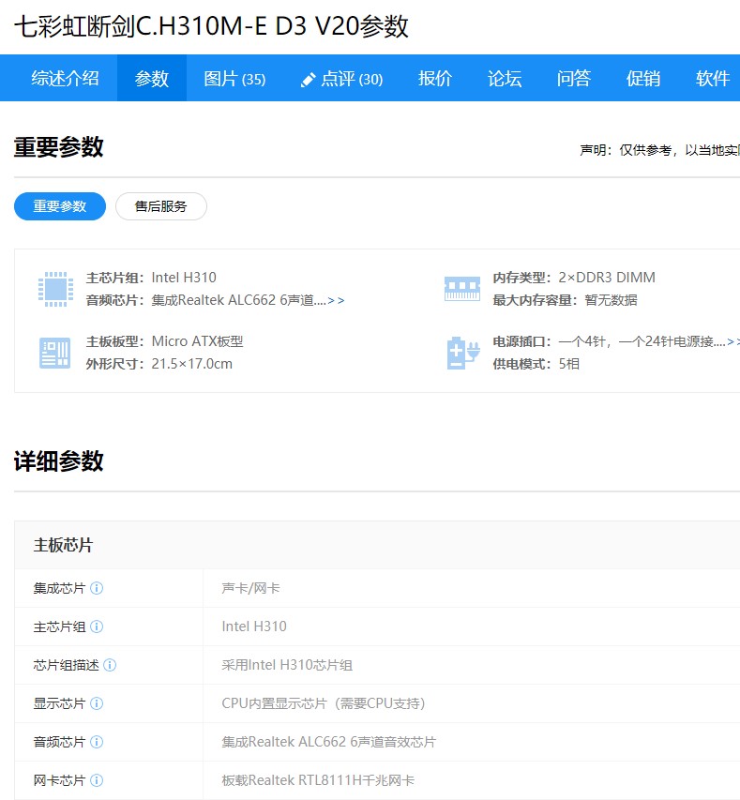Click 声卡/网卡 table cell
Viewport: 740px width, 800px height.
250,588
